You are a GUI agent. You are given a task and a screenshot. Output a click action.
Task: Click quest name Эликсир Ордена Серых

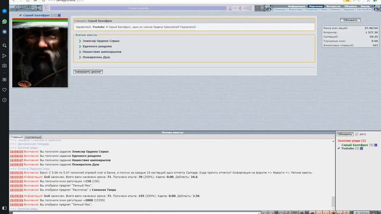coord(101,41)
